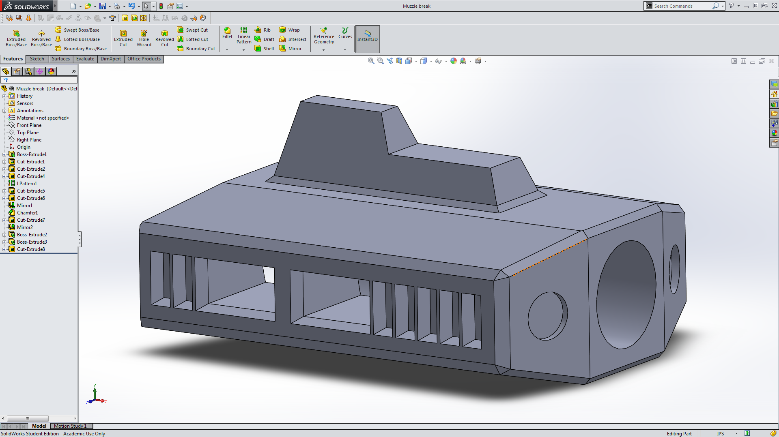Click Zoom to Area icon
This screenshot has width=779, height=437.
point(380,61)
